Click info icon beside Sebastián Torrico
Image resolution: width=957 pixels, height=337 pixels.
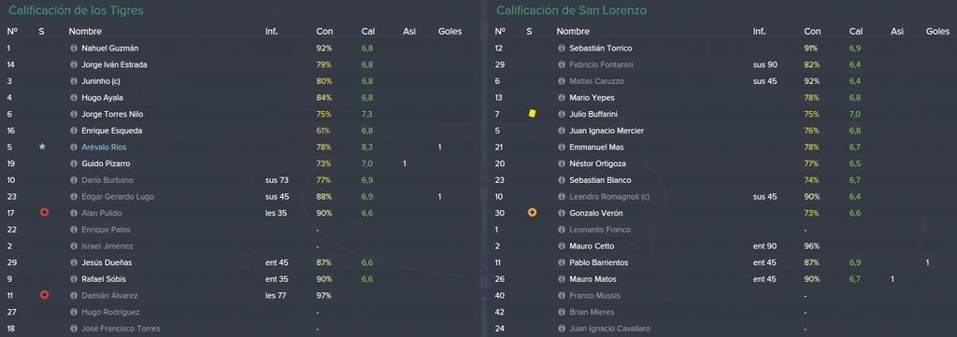[x=562, y=49]
